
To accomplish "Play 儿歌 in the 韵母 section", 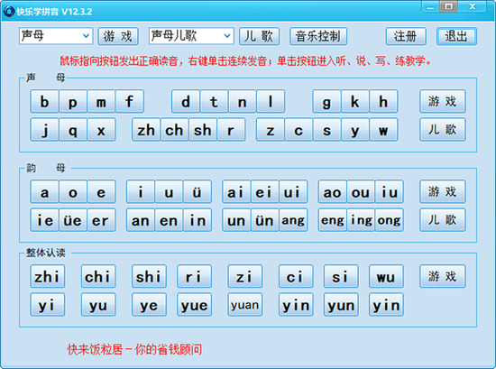I will click(x=442, y=220).
